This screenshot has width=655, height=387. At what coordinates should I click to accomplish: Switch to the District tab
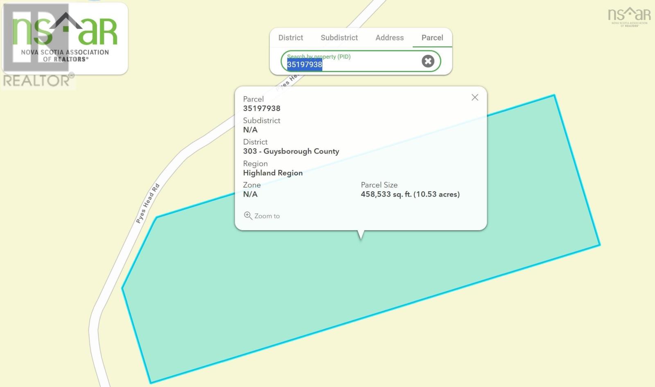291,38
